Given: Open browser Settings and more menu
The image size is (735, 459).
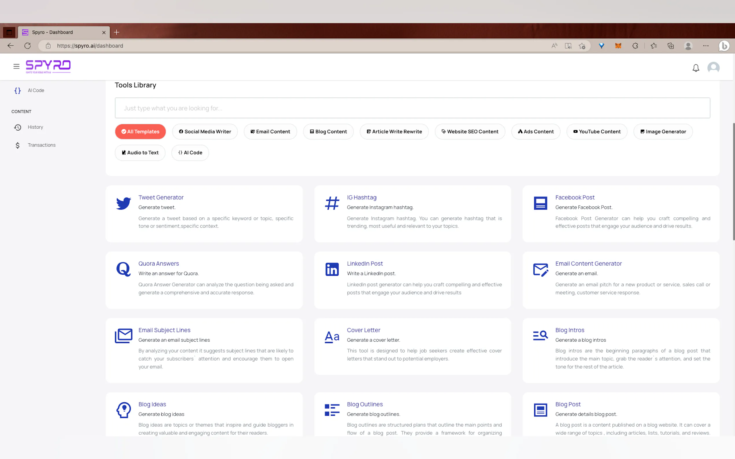Looking at the screenshot, I should pos(705,46).
